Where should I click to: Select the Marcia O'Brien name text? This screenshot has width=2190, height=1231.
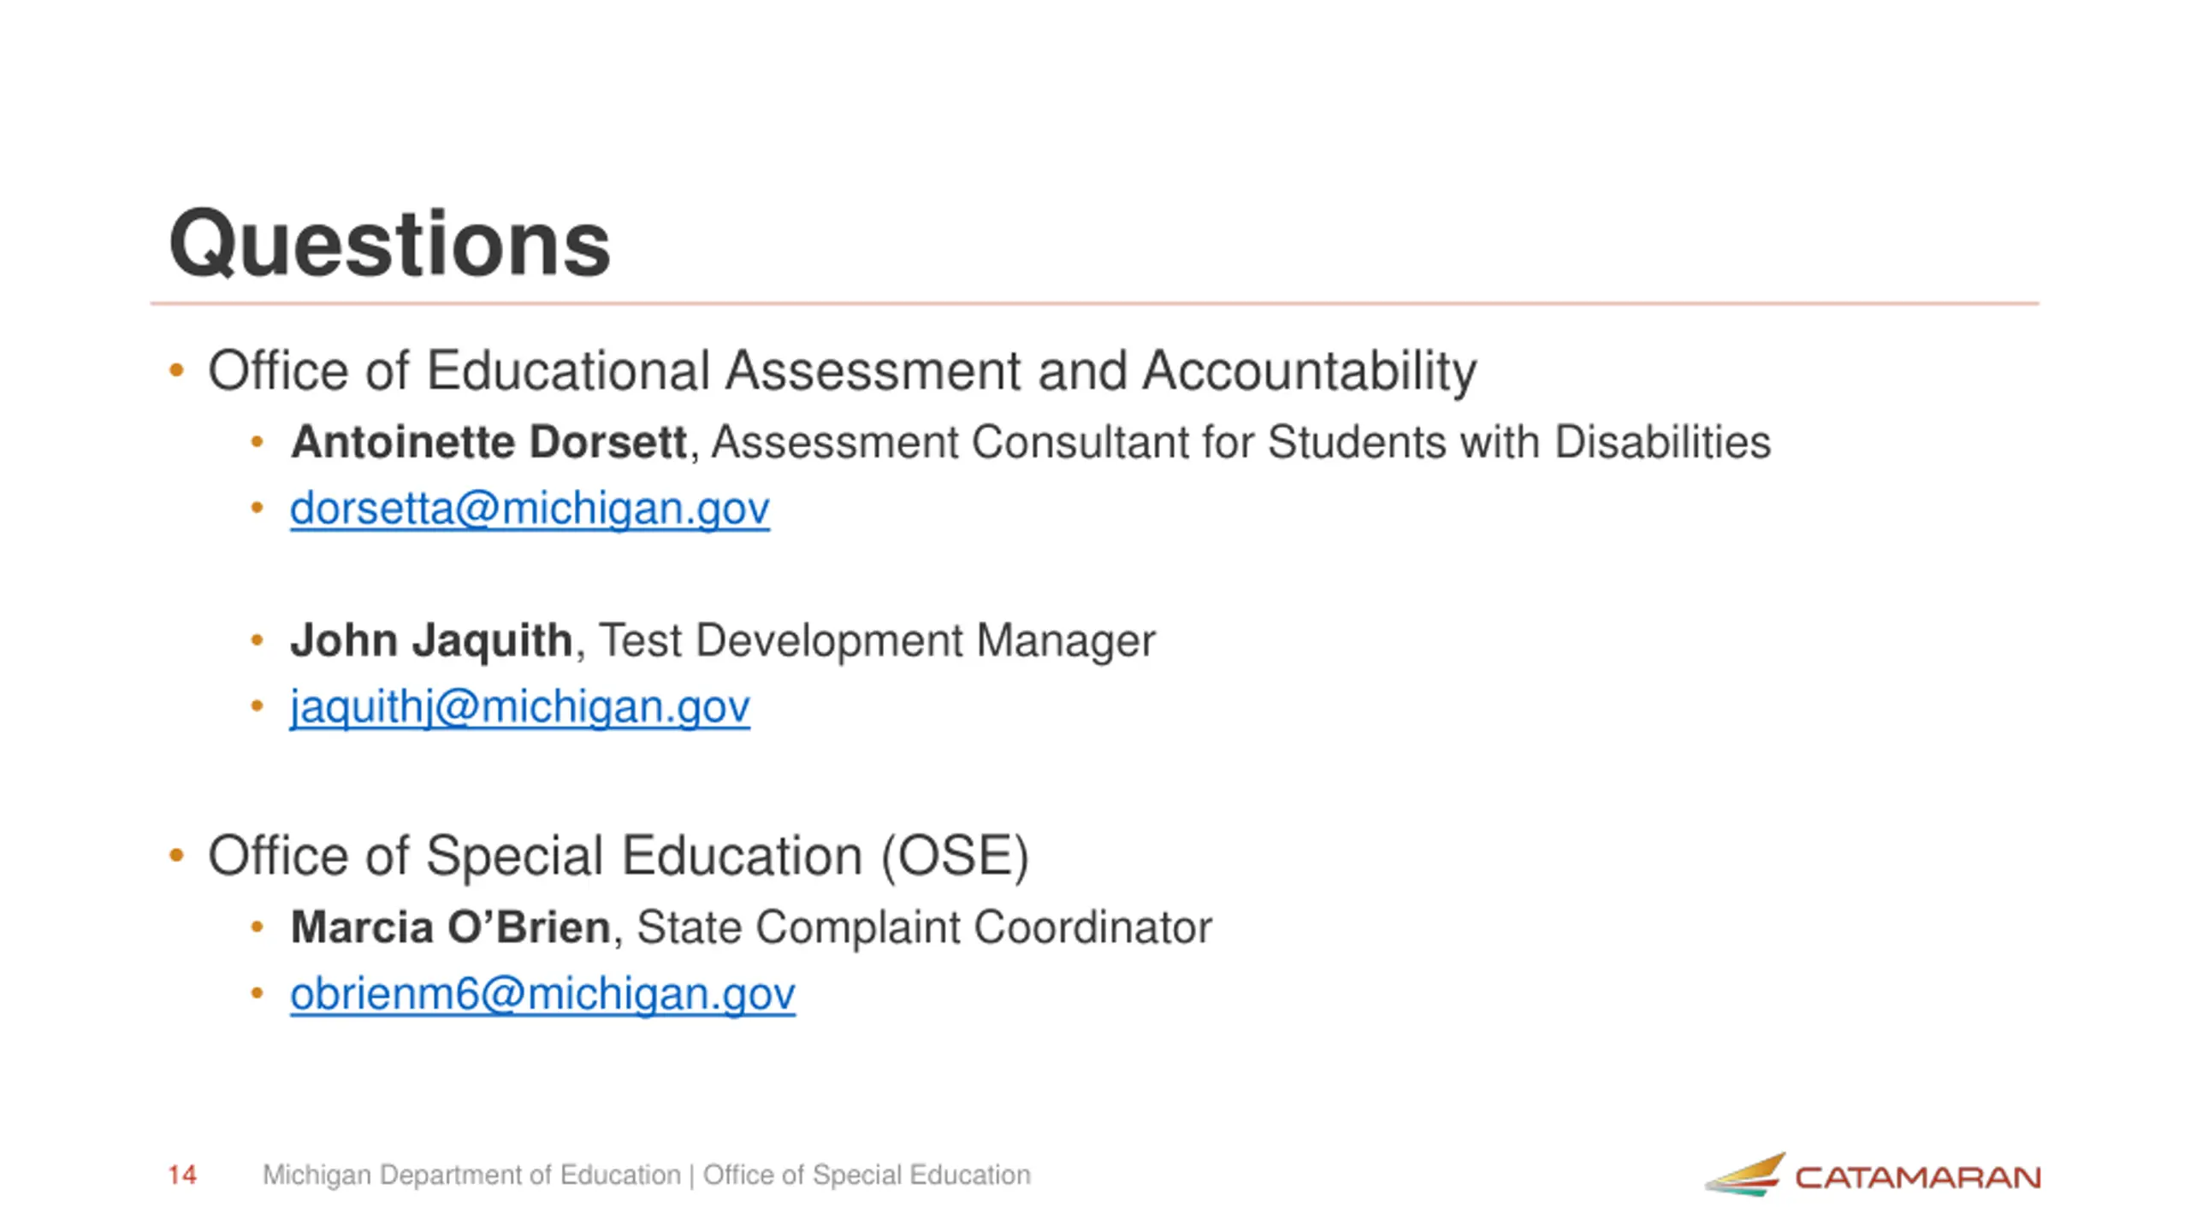coord(451,928)
